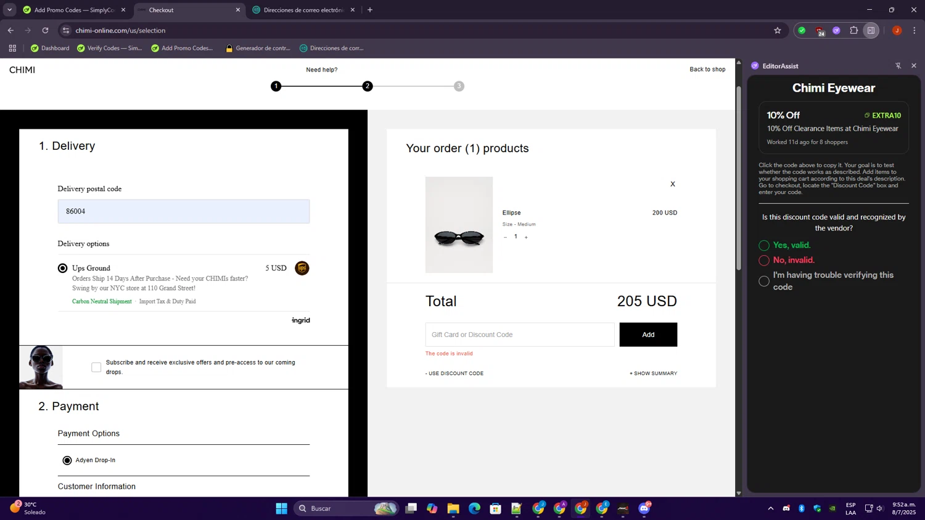Screen dimensions: 925x520
Task: Open Microsoft Edge from the taskbar
Action: [474, 508]
